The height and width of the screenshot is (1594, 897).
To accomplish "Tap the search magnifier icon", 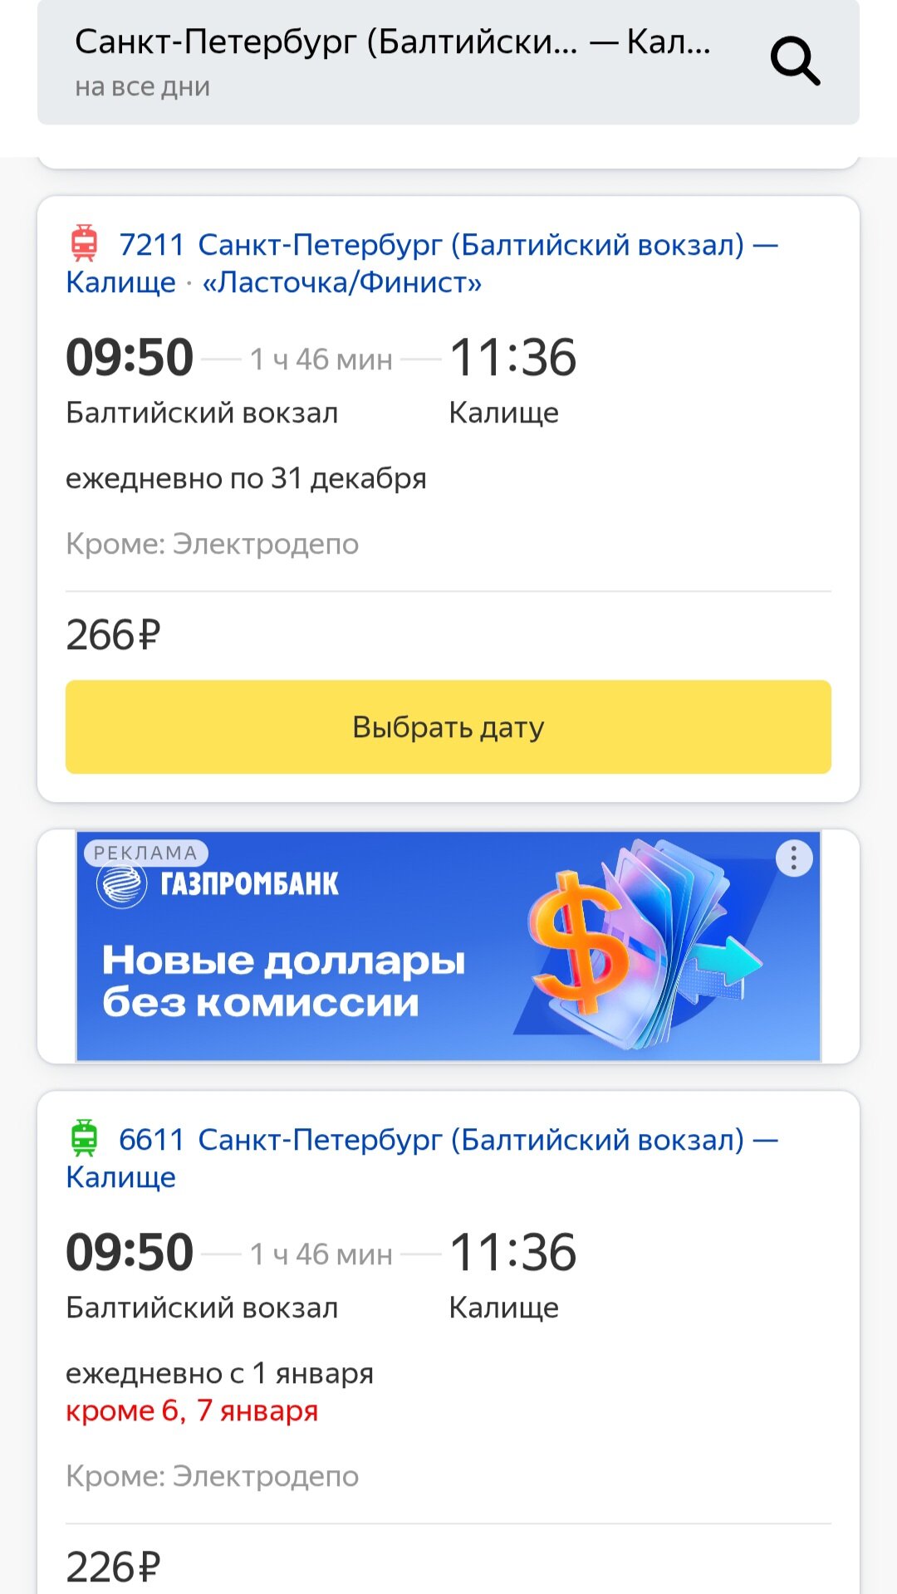I will click(795, 61).
